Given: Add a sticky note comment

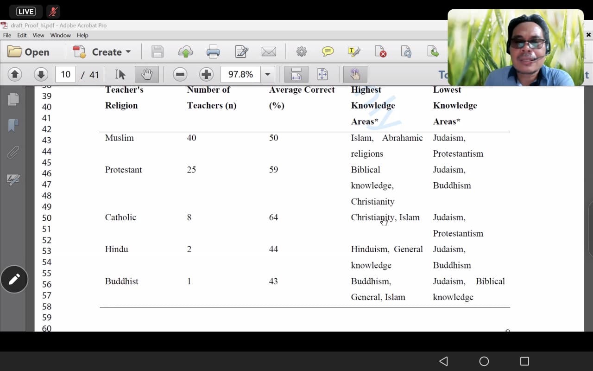Looking at the screenshot, I should (x=328, y=51).
